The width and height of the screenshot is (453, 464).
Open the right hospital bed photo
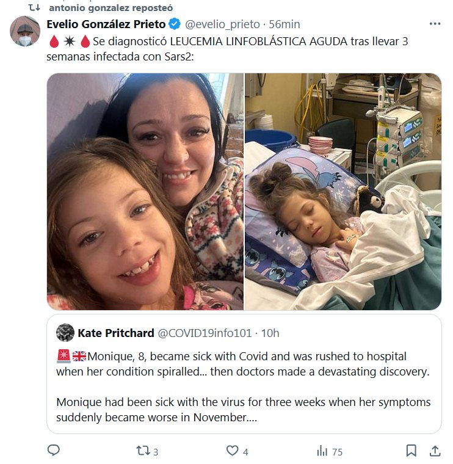343,192
